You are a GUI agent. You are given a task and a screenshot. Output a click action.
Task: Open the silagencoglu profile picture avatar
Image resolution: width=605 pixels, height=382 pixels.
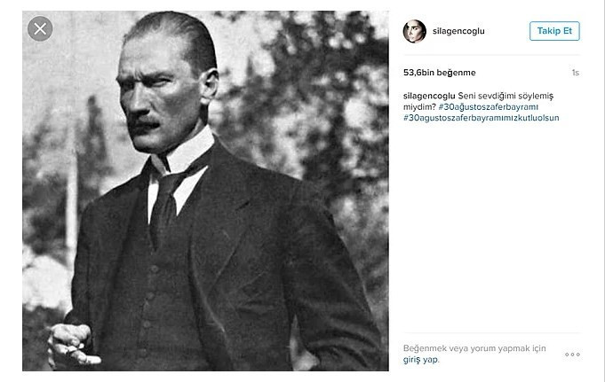[x=414, y=31]
